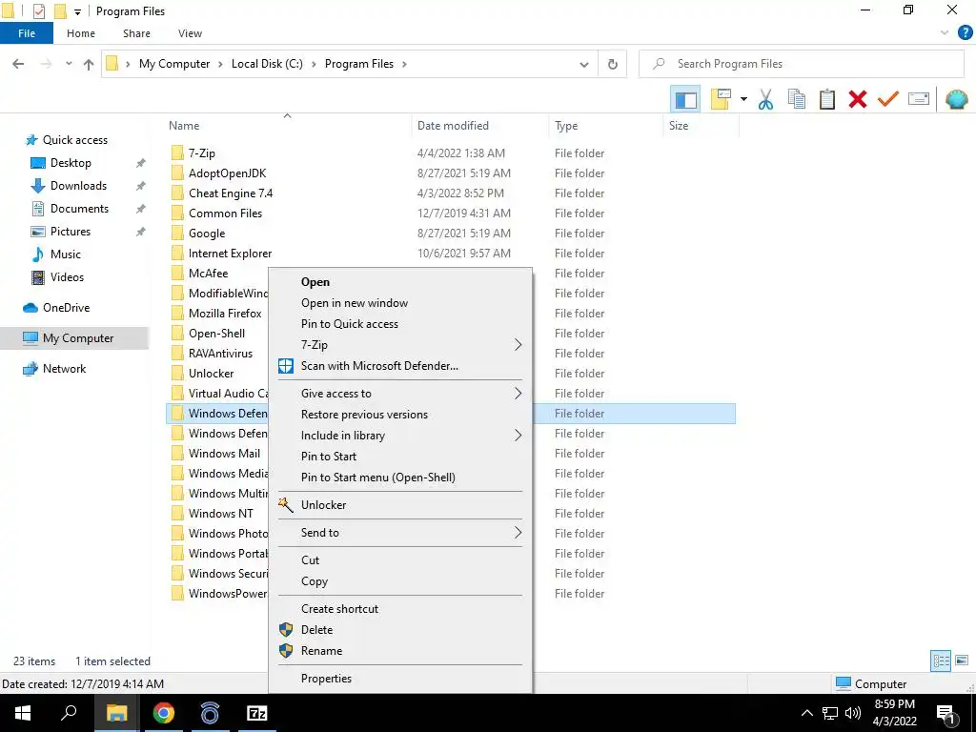Click the Up one level arrow
This screenshot has width=976, height=732.
(x=89, y=64)
